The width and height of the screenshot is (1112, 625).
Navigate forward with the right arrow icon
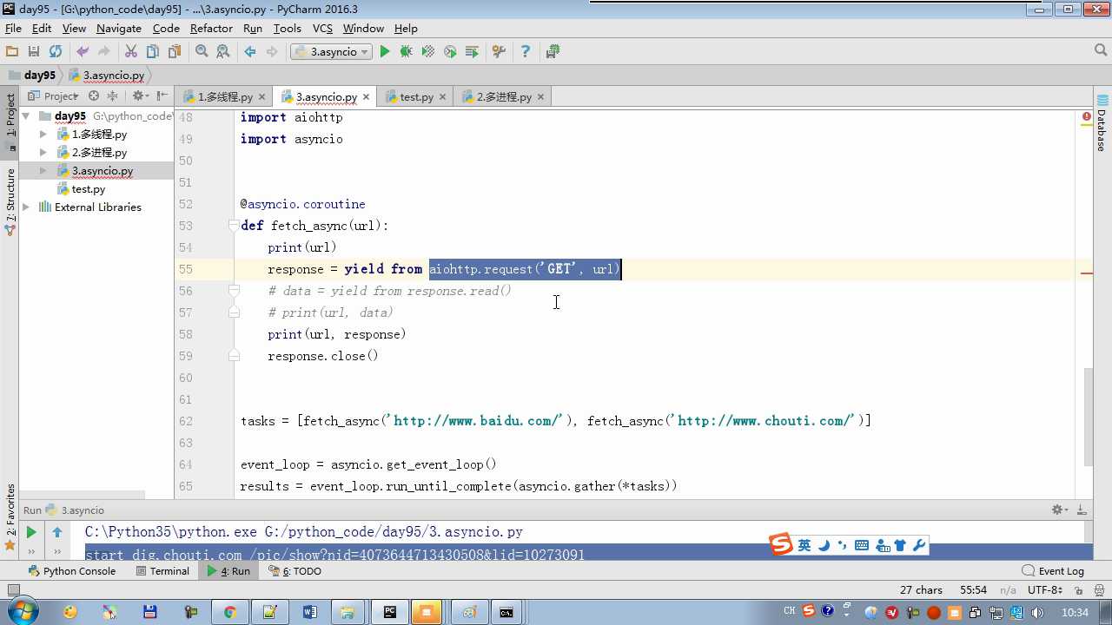tap(272, 52)
